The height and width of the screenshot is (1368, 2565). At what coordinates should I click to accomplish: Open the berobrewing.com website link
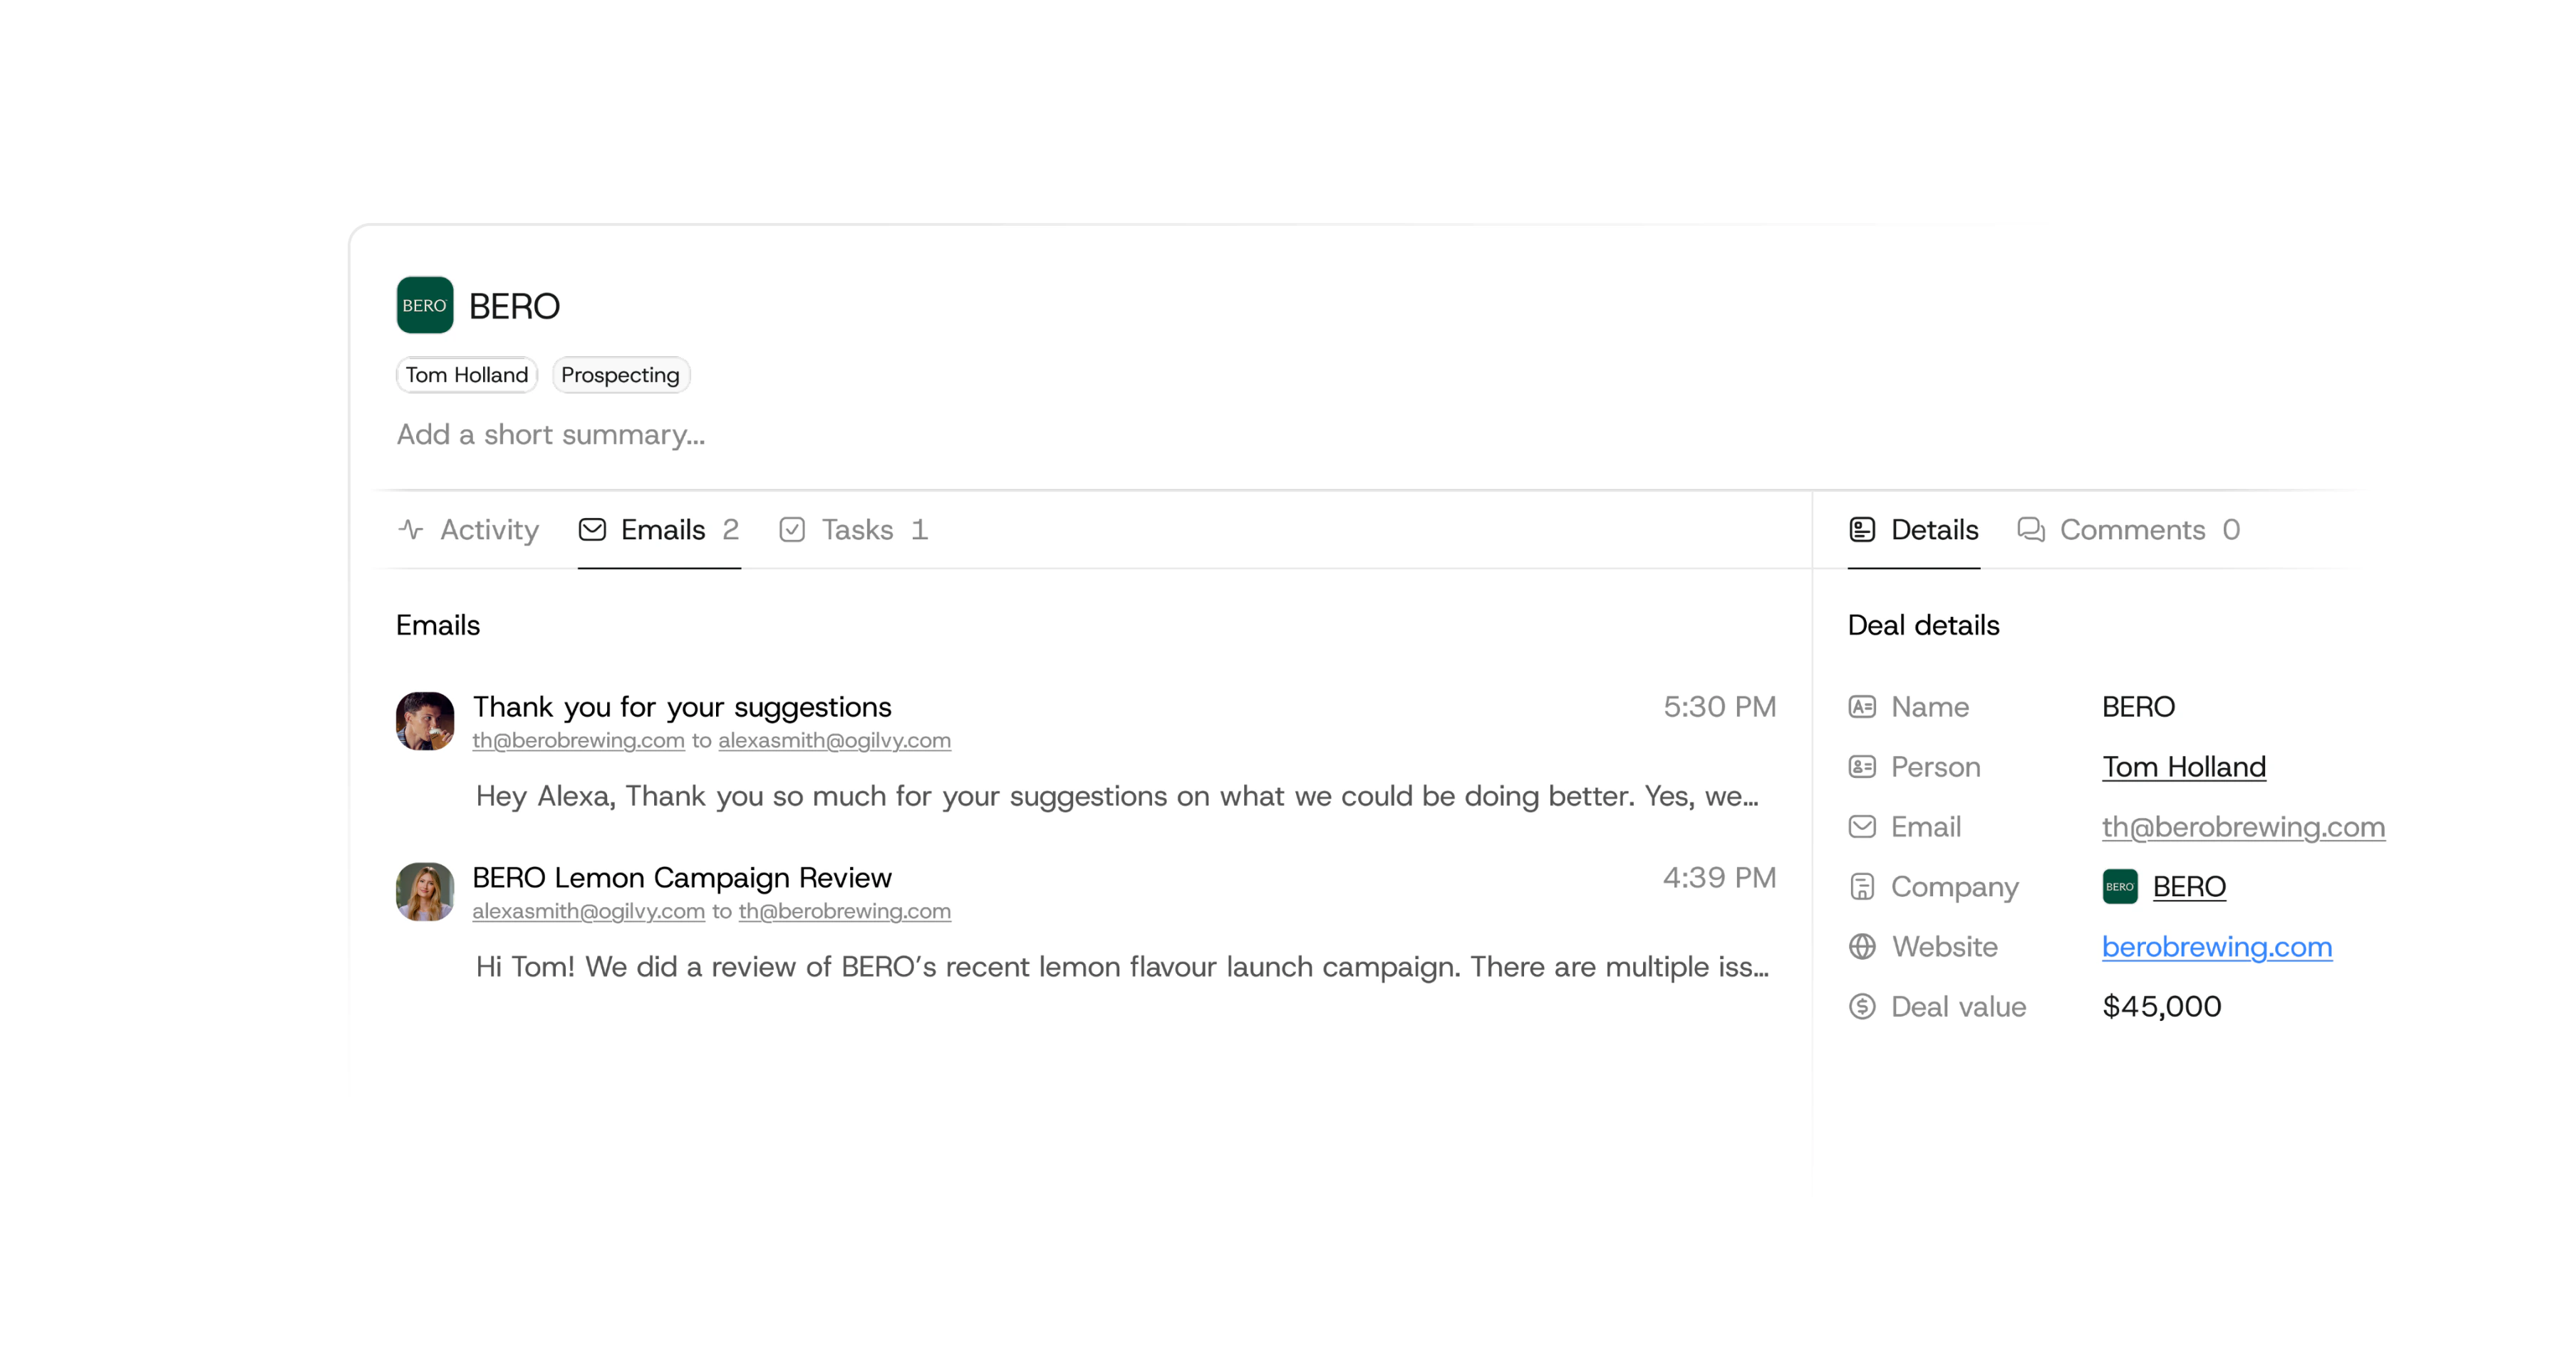(x=2217, y=947)
